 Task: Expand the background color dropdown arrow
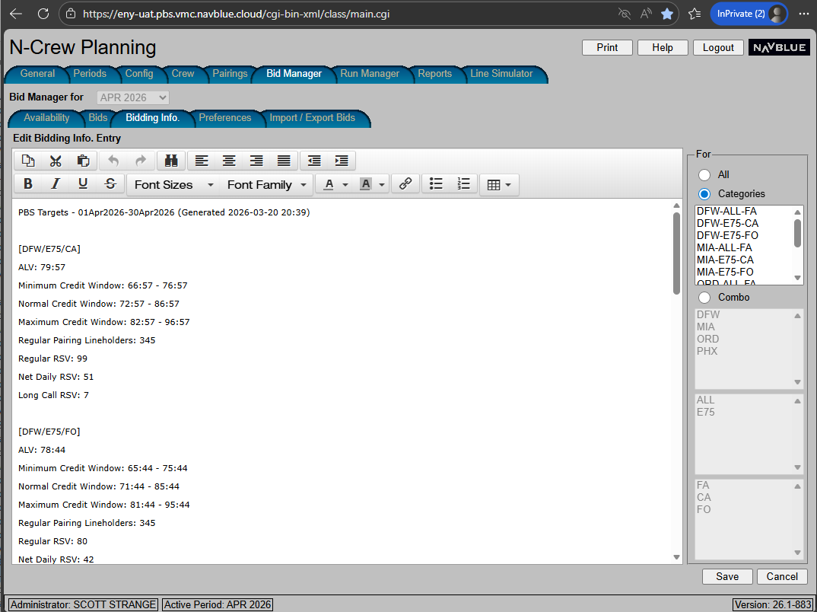tap(382, 184)
